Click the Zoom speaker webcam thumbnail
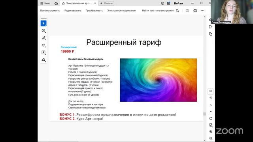The height and width of the screenshot is (142, 253). 232,12
